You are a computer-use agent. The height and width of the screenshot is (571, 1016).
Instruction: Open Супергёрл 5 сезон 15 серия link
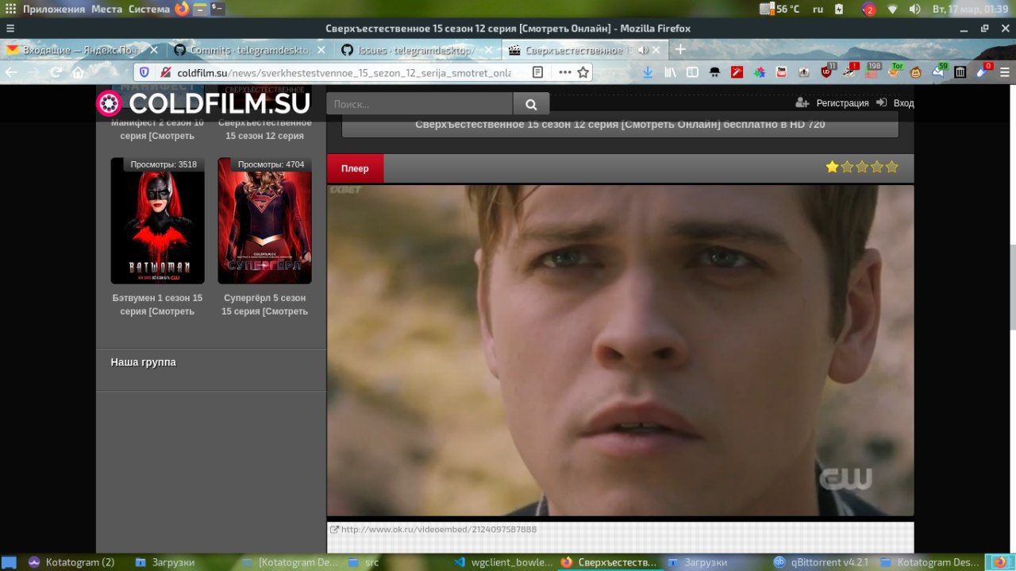[x=264, y=304]
